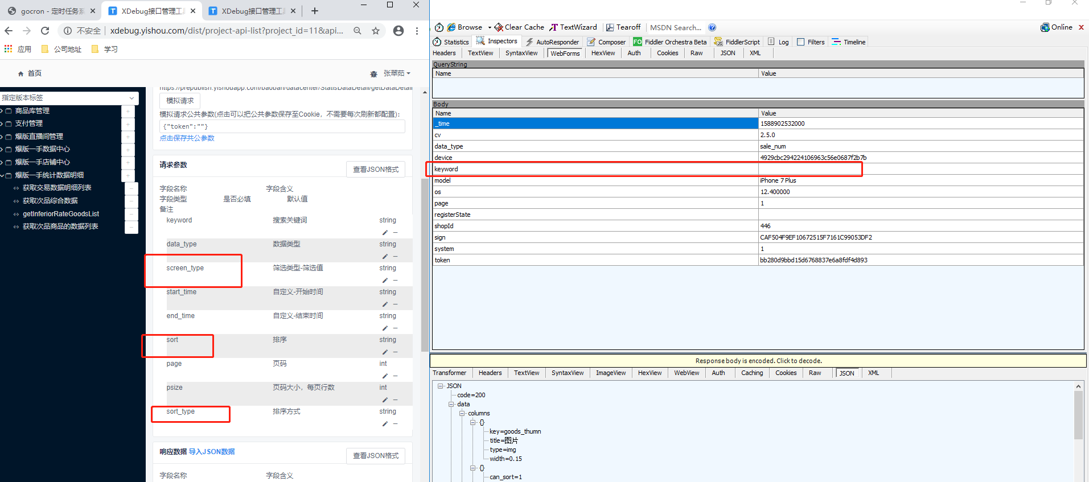Click Clear Cache in Fiddler
This screenshot has width=1089, height=482.
(x=519, y=27)
